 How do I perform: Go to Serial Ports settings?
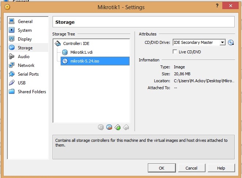tap(28, 74)
